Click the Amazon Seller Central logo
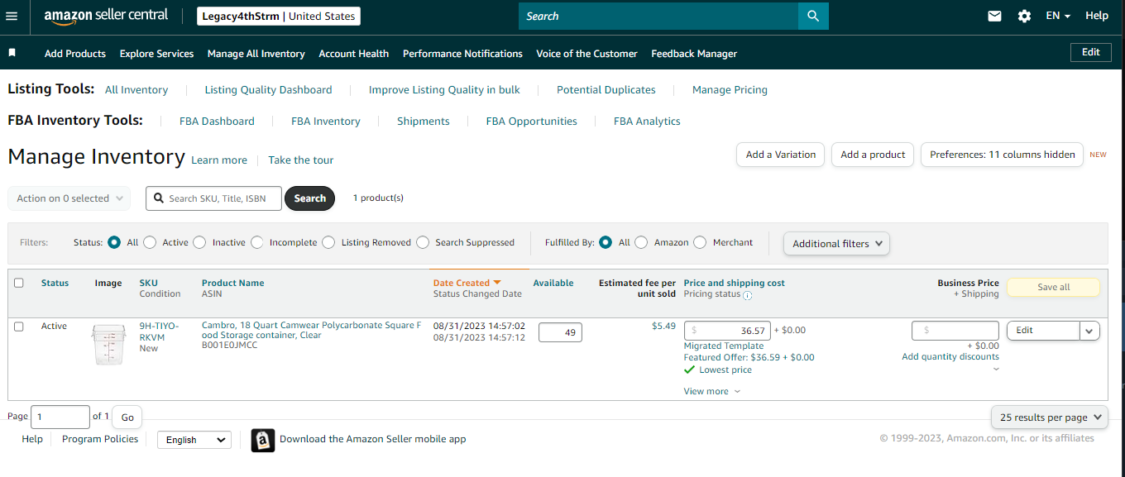This screenshot has height=477, width=1125. pyautogui.click(x=106, y=16)
